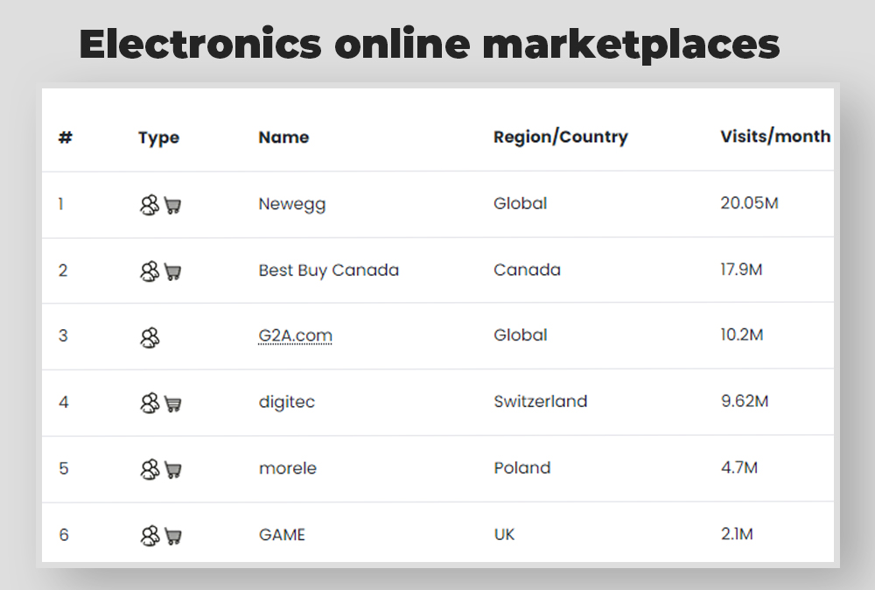Click the Switzerland region cell
The image size is (875, 590).
(x=540, y=401)
